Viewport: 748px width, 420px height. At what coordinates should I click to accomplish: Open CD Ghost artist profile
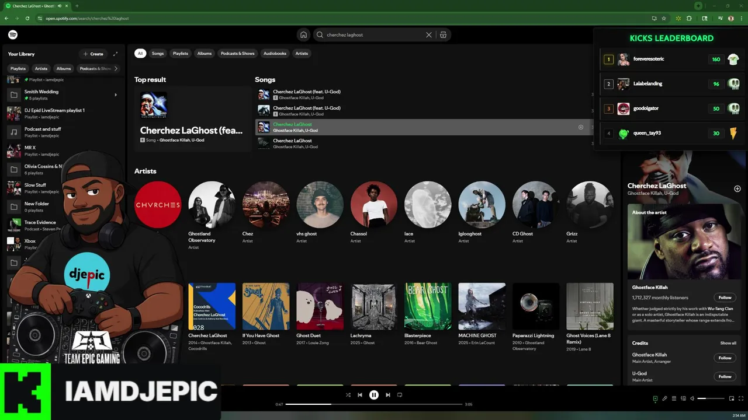(535, 213)
